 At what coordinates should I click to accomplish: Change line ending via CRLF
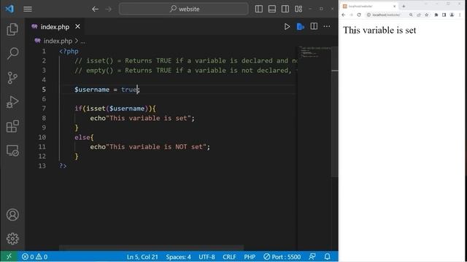pyautogui.click(x=229, y=257)
